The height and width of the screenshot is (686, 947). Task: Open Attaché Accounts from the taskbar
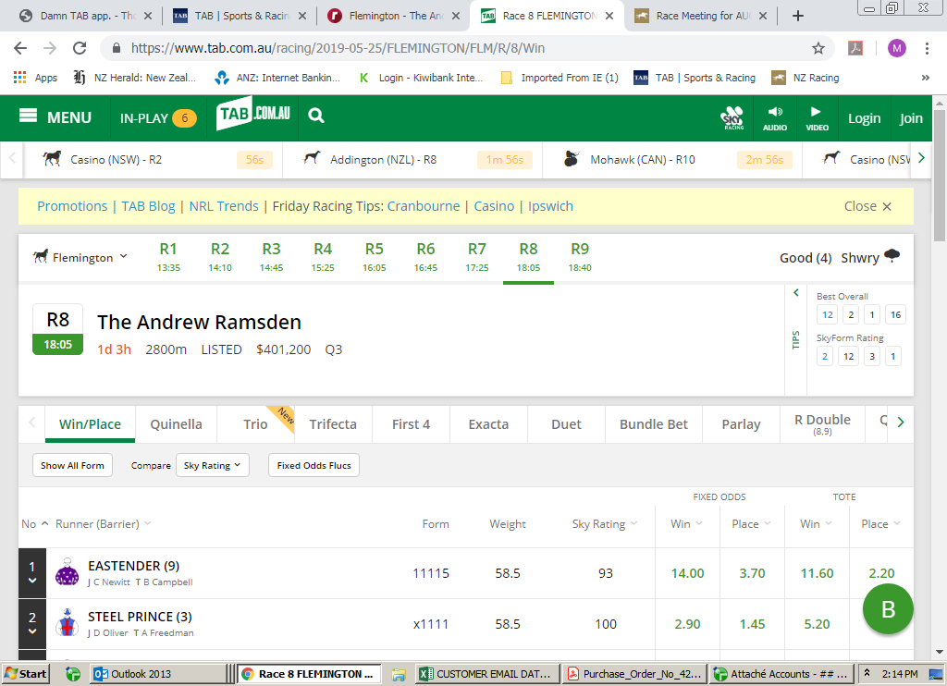(x=781, y=674)
